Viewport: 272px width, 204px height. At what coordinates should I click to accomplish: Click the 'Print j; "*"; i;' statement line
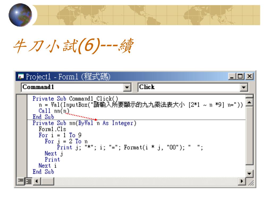tap(130, 147)
